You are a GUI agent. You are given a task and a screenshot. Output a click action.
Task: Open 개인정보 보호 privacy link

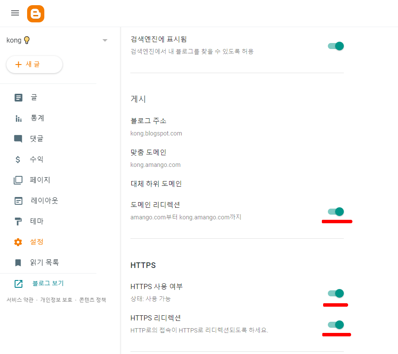[x=56, y=300]
